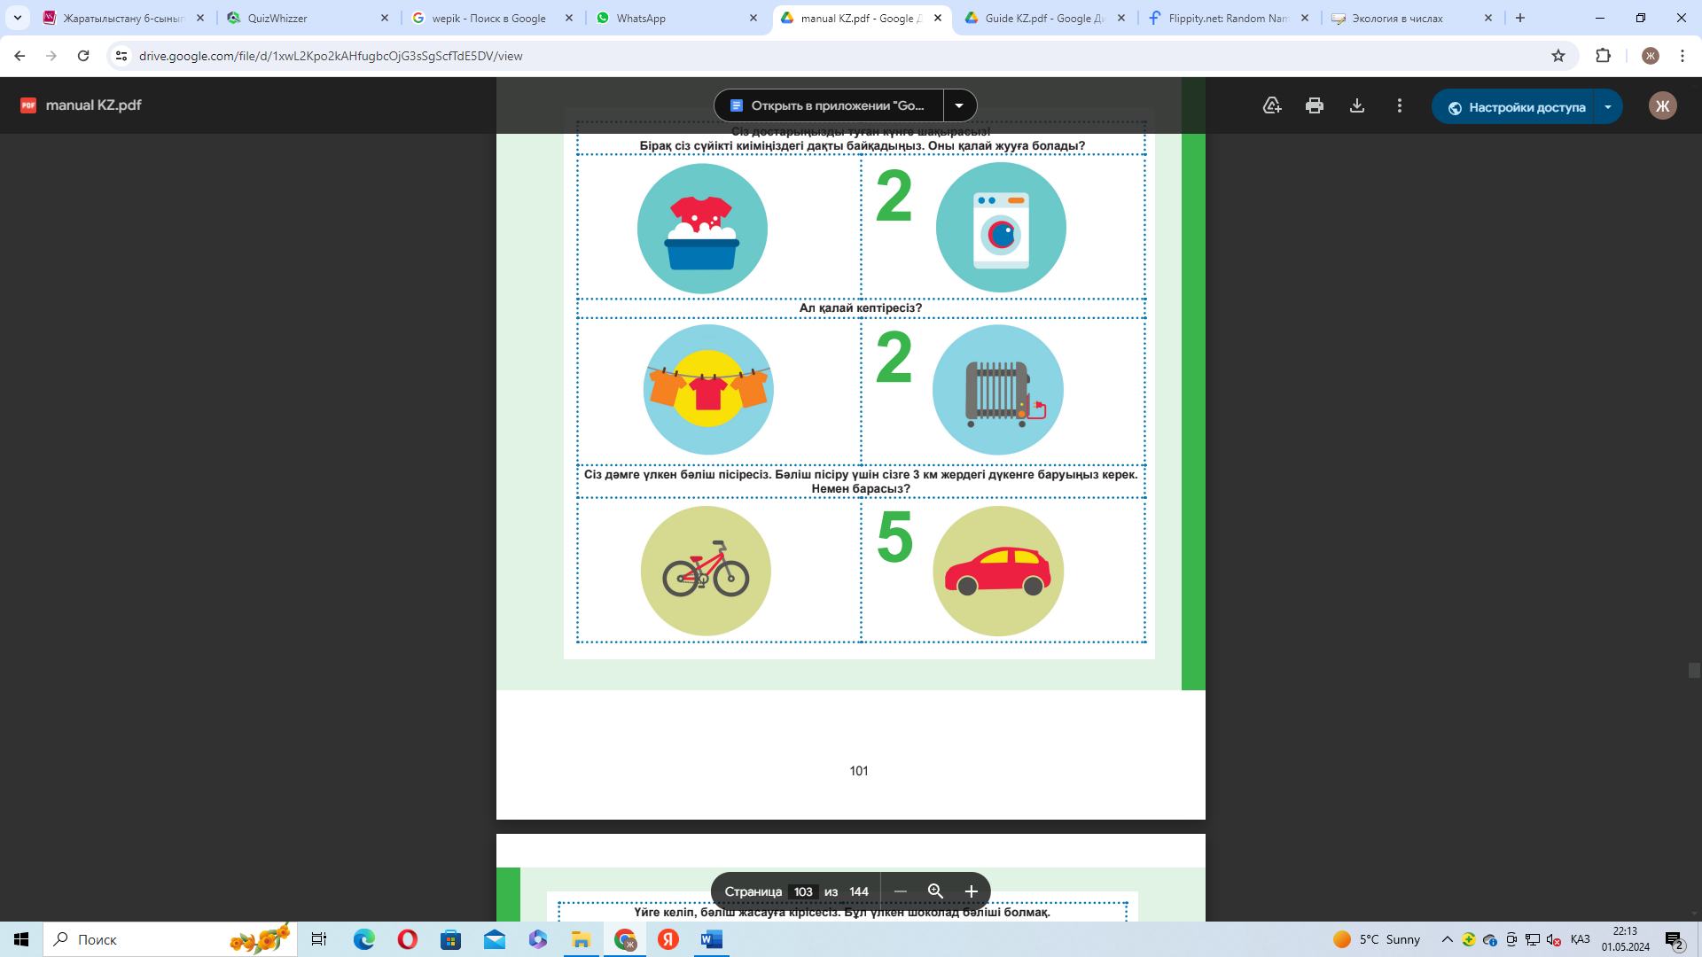Click add shortcut to Drive icon
Screen dimensions: 1702x957
[x=1272, y=105]
